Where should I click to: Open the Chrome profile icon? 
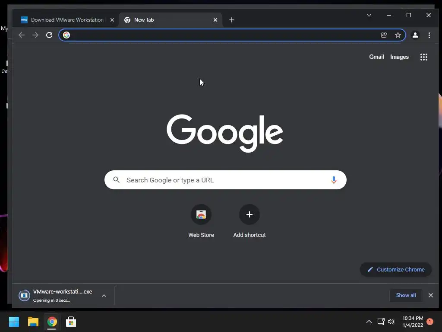click(x=415, y=35)
